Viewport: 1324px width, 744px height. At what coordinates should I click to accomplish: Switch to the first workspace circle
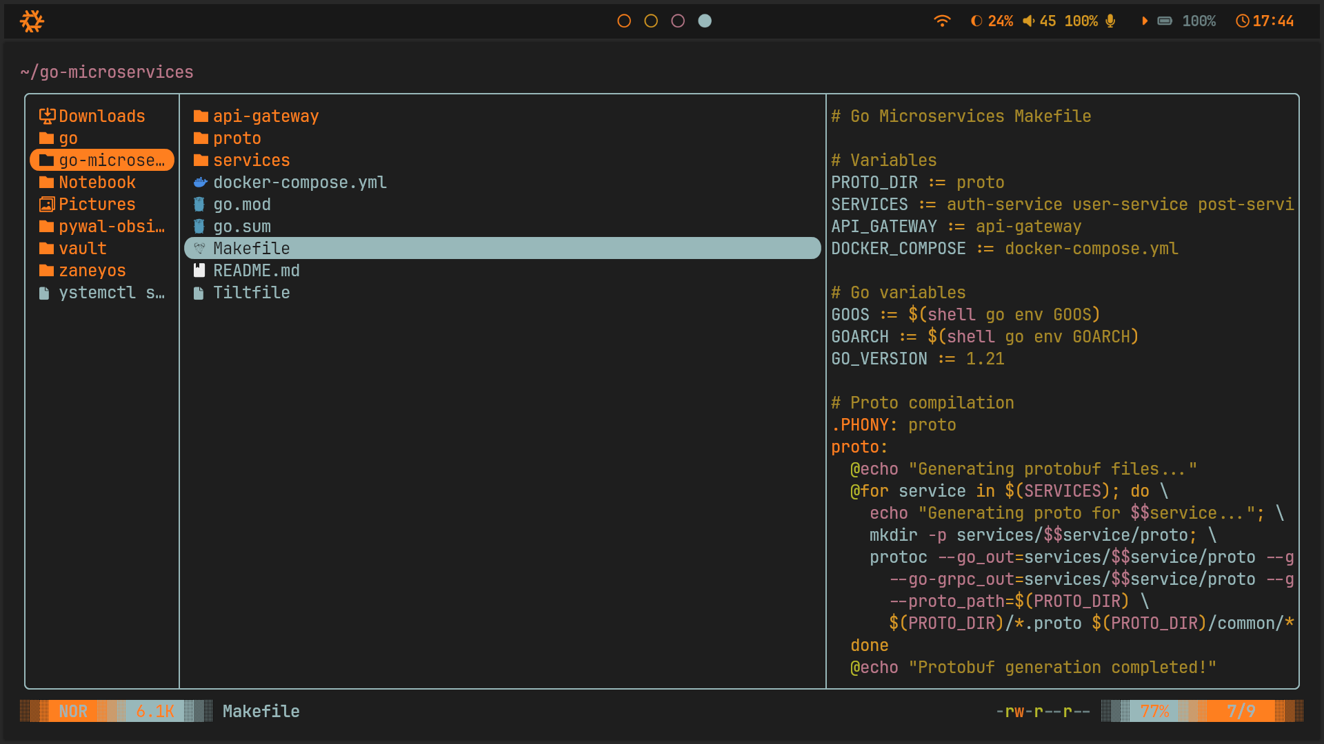tap(624, 21)
